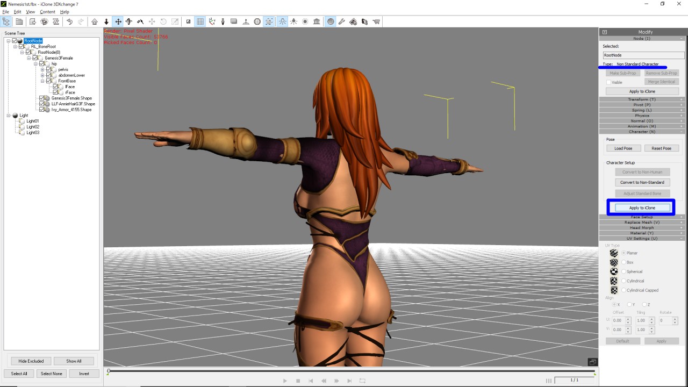Stop playback with the square button
This screenshot has width=688, height=387.
298,381
